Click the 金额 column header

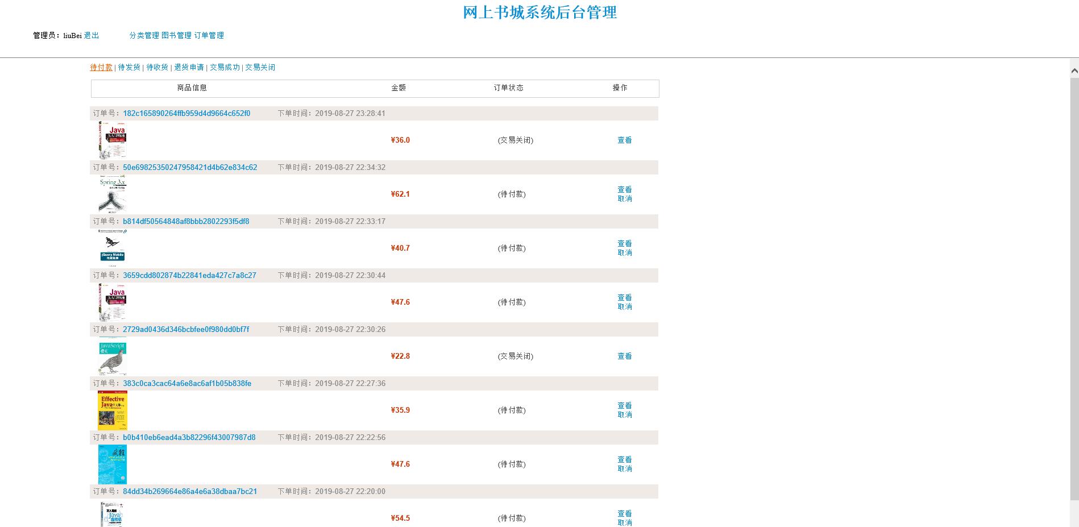399,88
